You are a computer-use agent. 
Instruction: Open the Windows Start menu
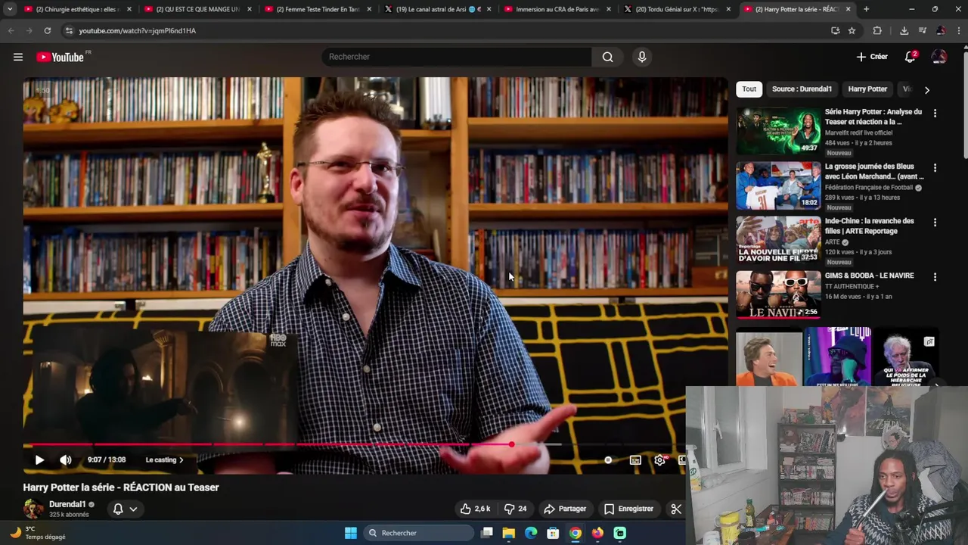coord(351,533)
